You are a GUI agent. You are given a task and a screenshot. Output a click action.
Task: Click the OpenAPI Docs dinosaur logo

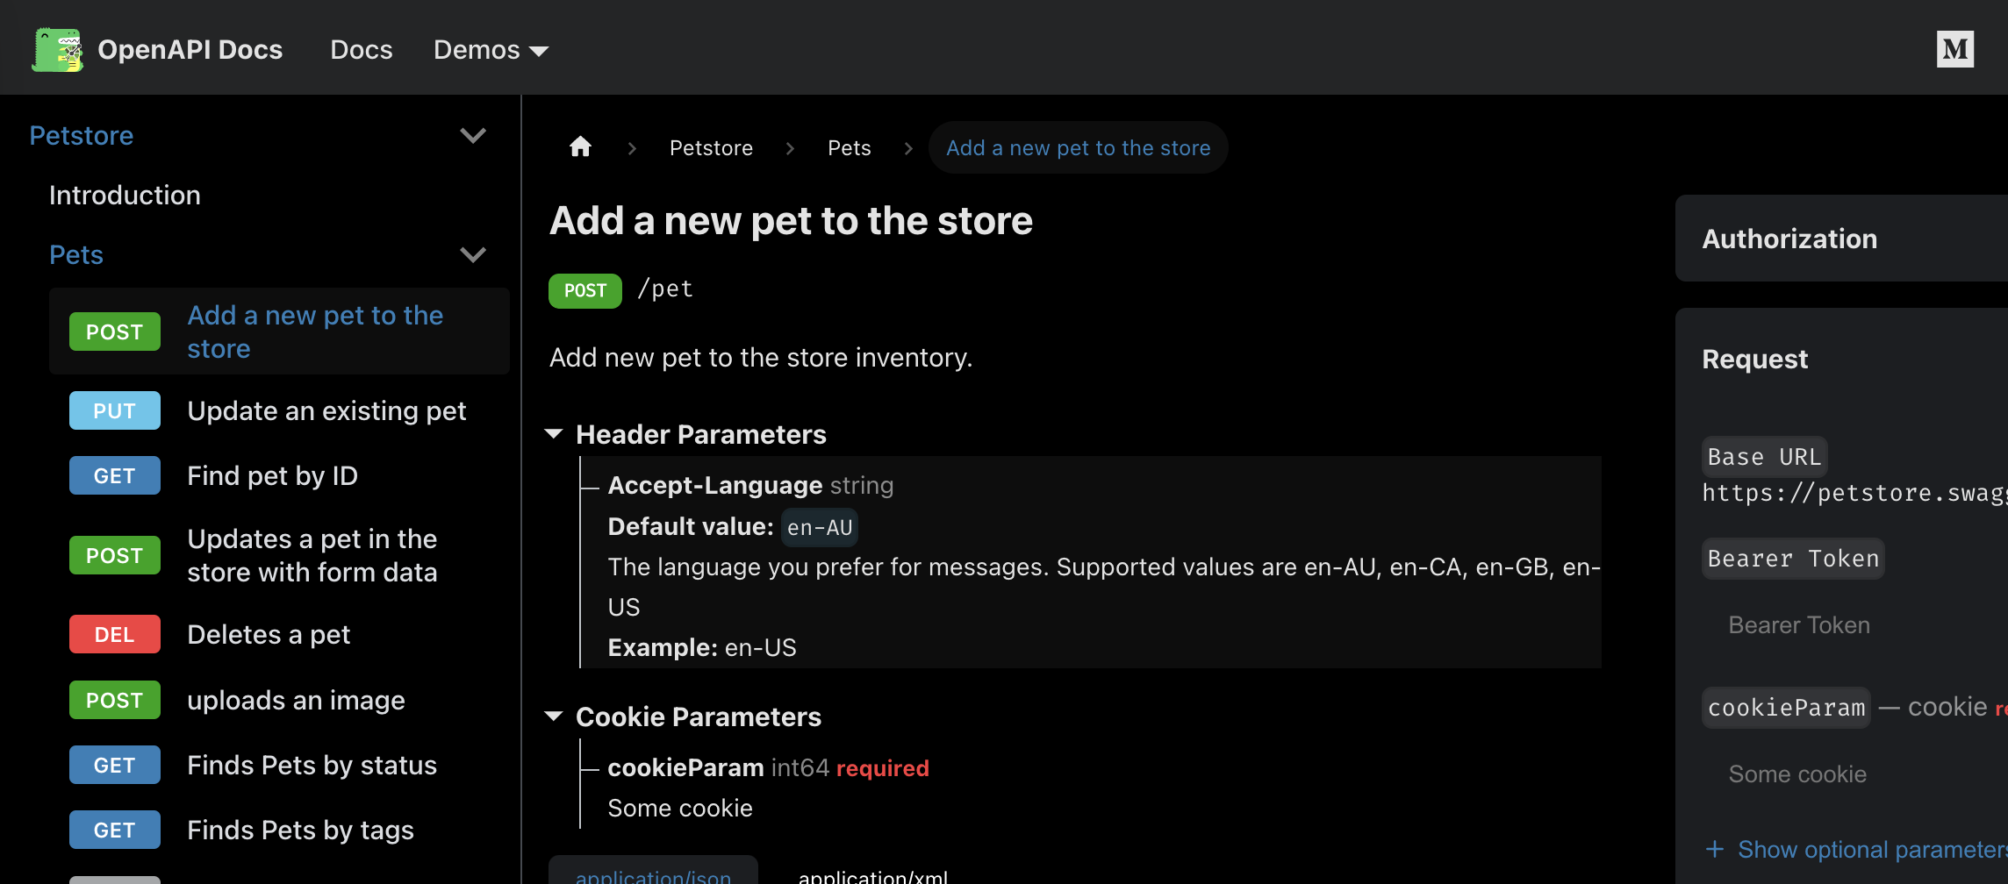pos(56,49)
